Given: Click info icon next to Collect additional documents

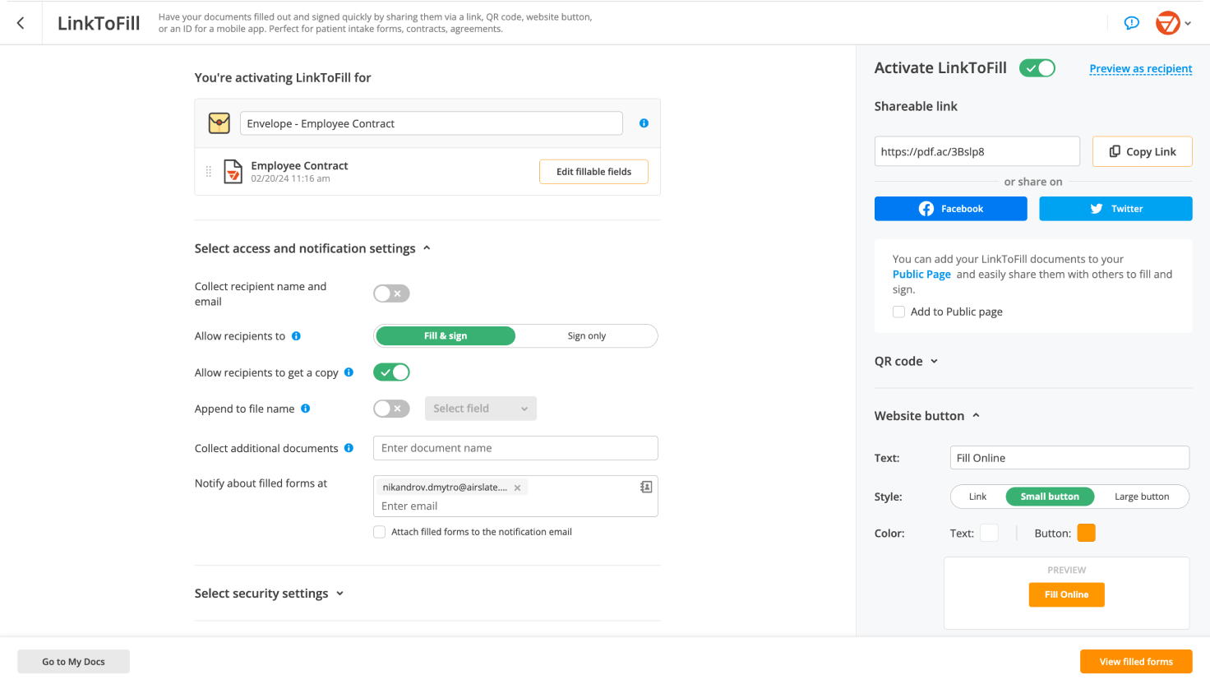Looking at the screenshot, I should tap(349, 448).
